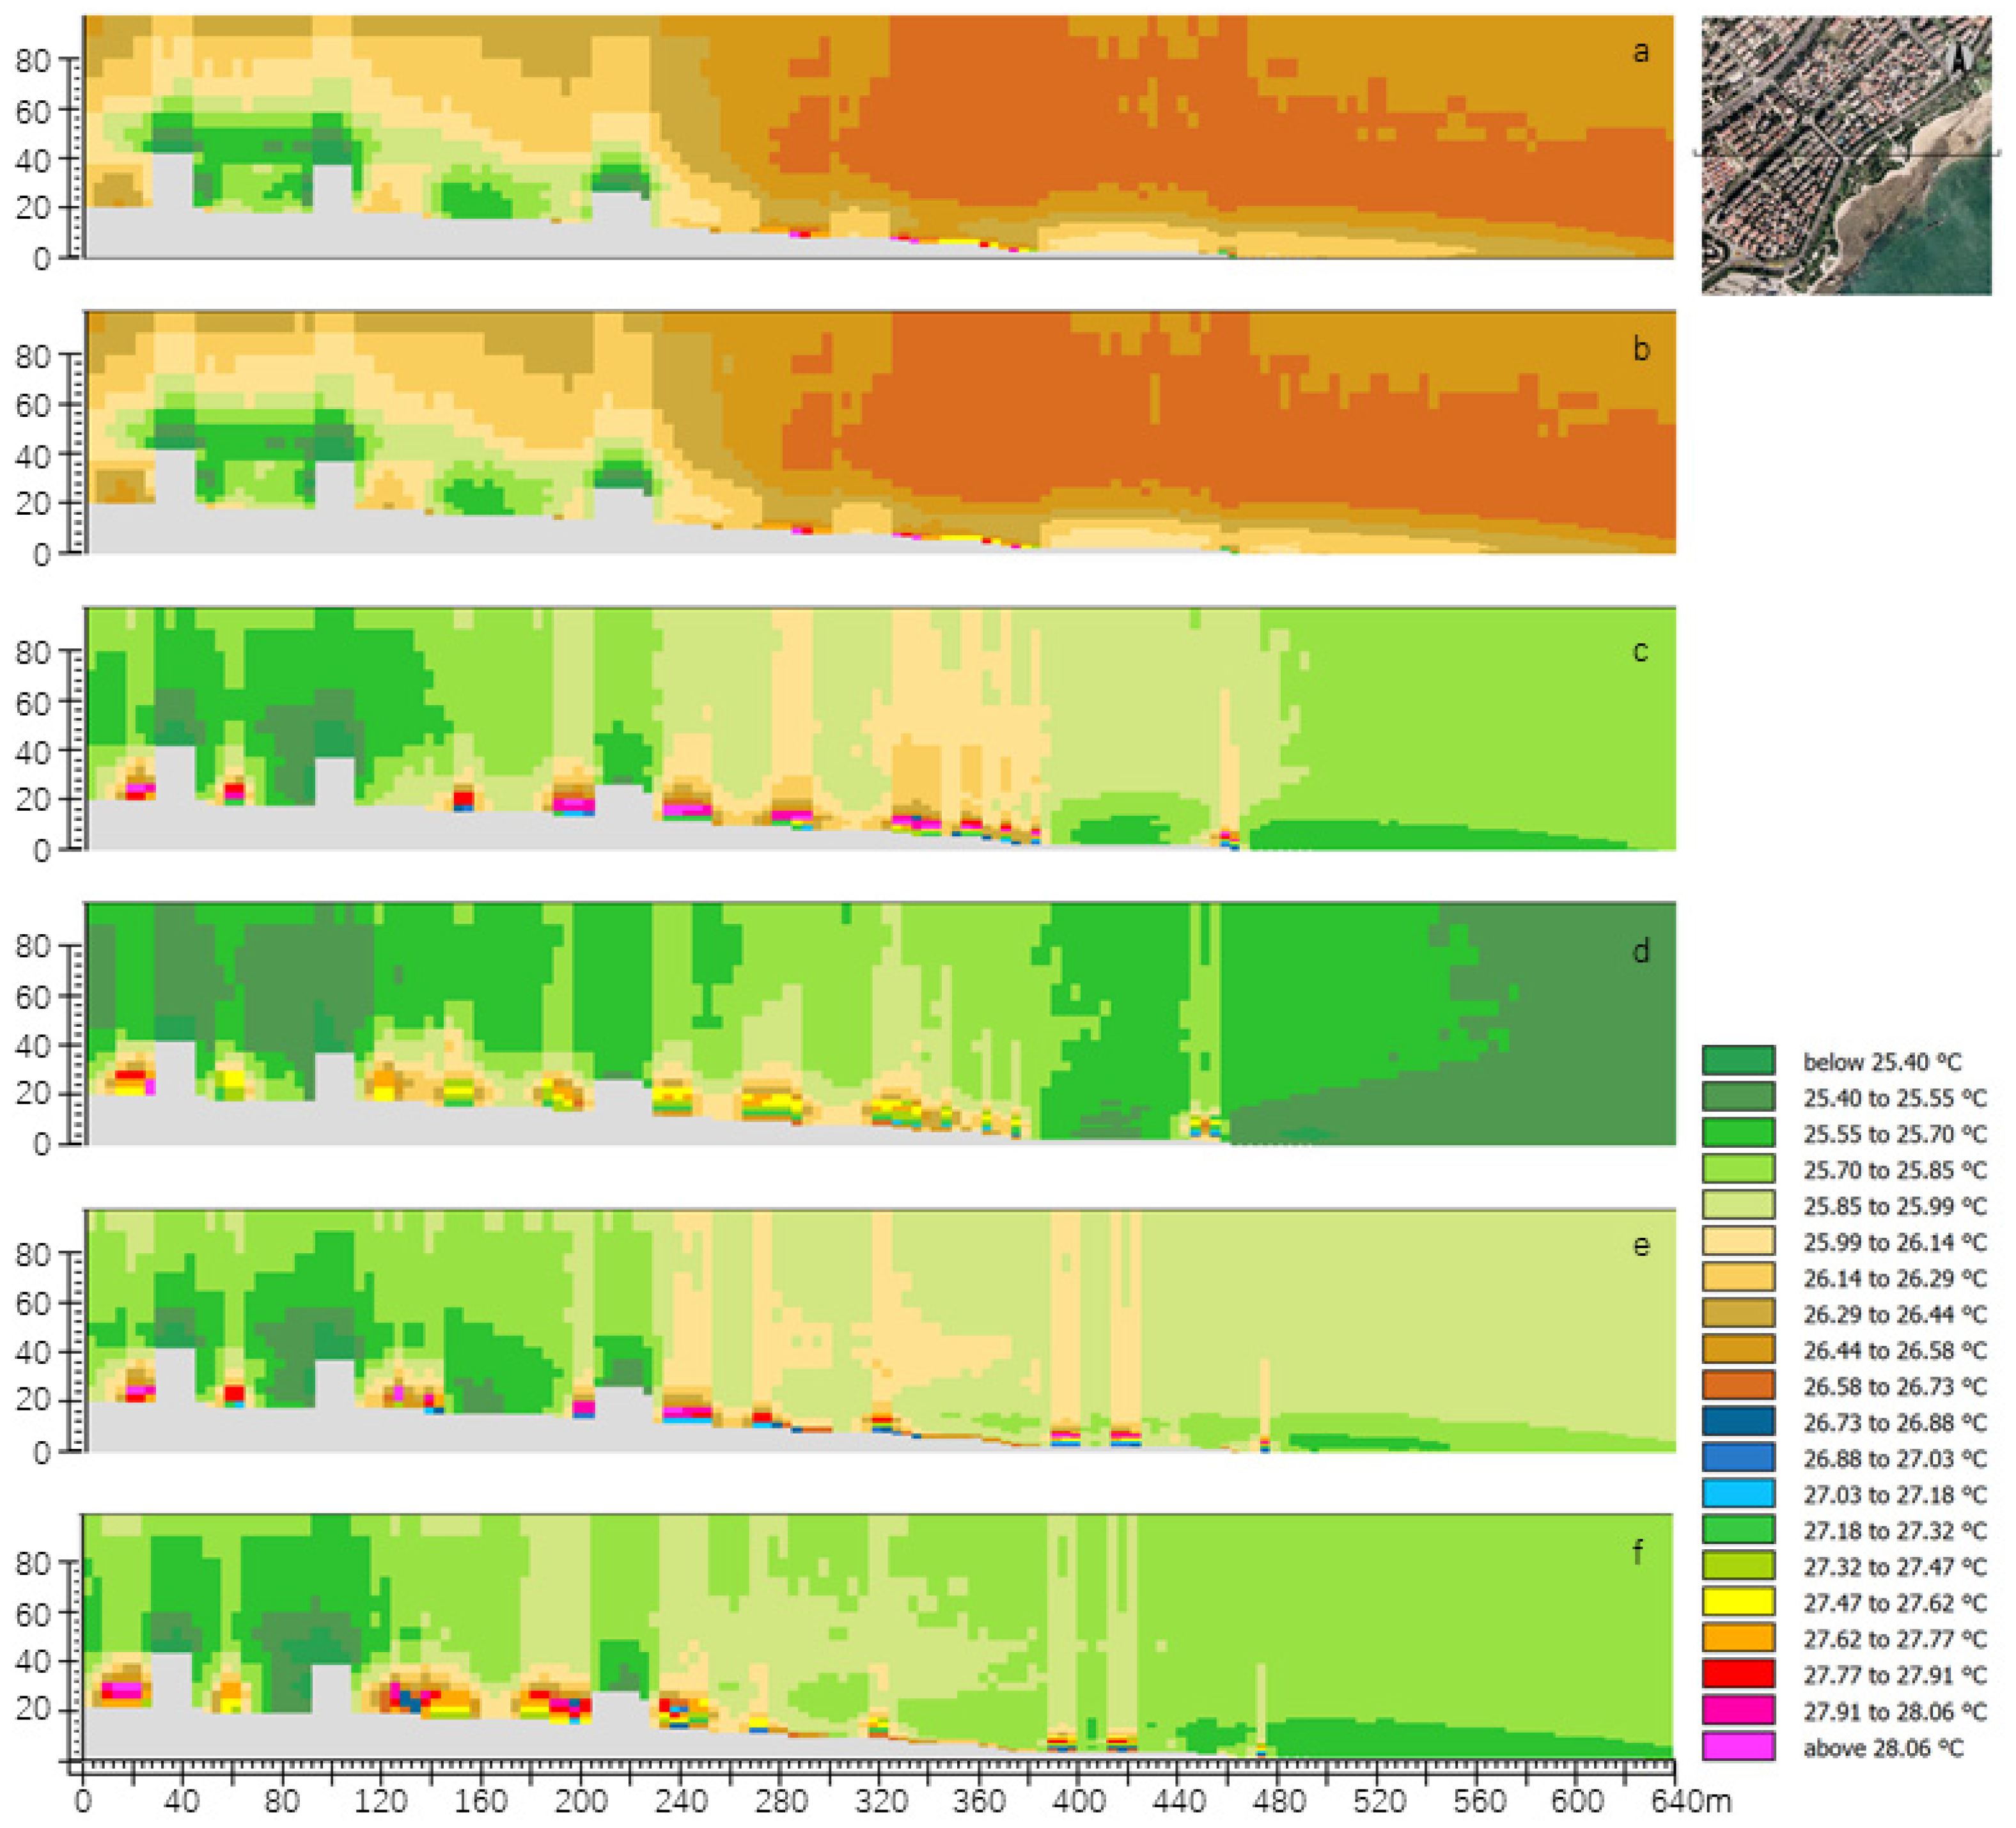The height and width of the screenshot is (1828, 2016).
Task: Click the '80' height tick of panel d
Action: tap(32, 946)
